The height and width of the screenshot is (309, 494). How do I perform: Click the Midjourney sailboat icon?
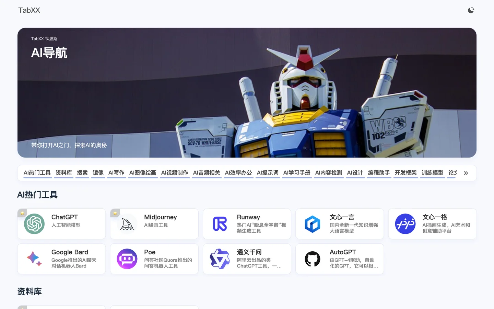(x=127, y=224)
